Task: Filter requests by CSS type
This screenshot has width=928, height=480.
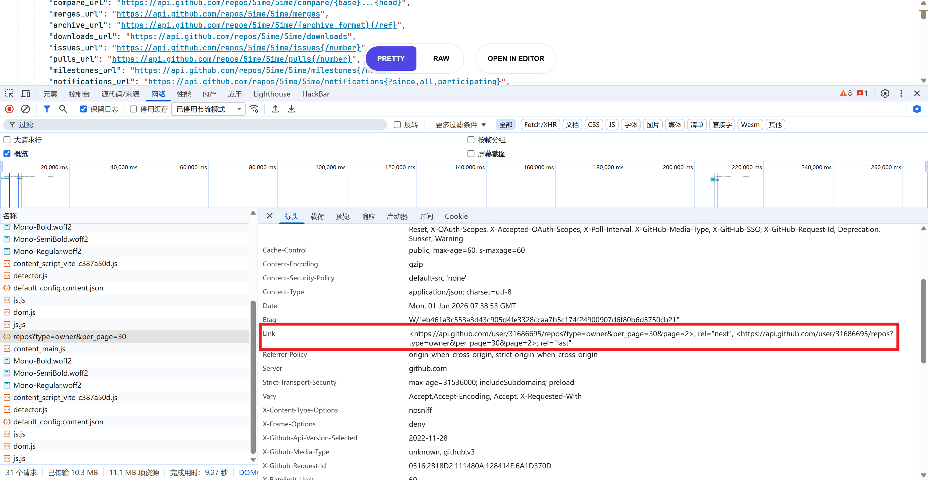Action: click(x=593, y=125)
